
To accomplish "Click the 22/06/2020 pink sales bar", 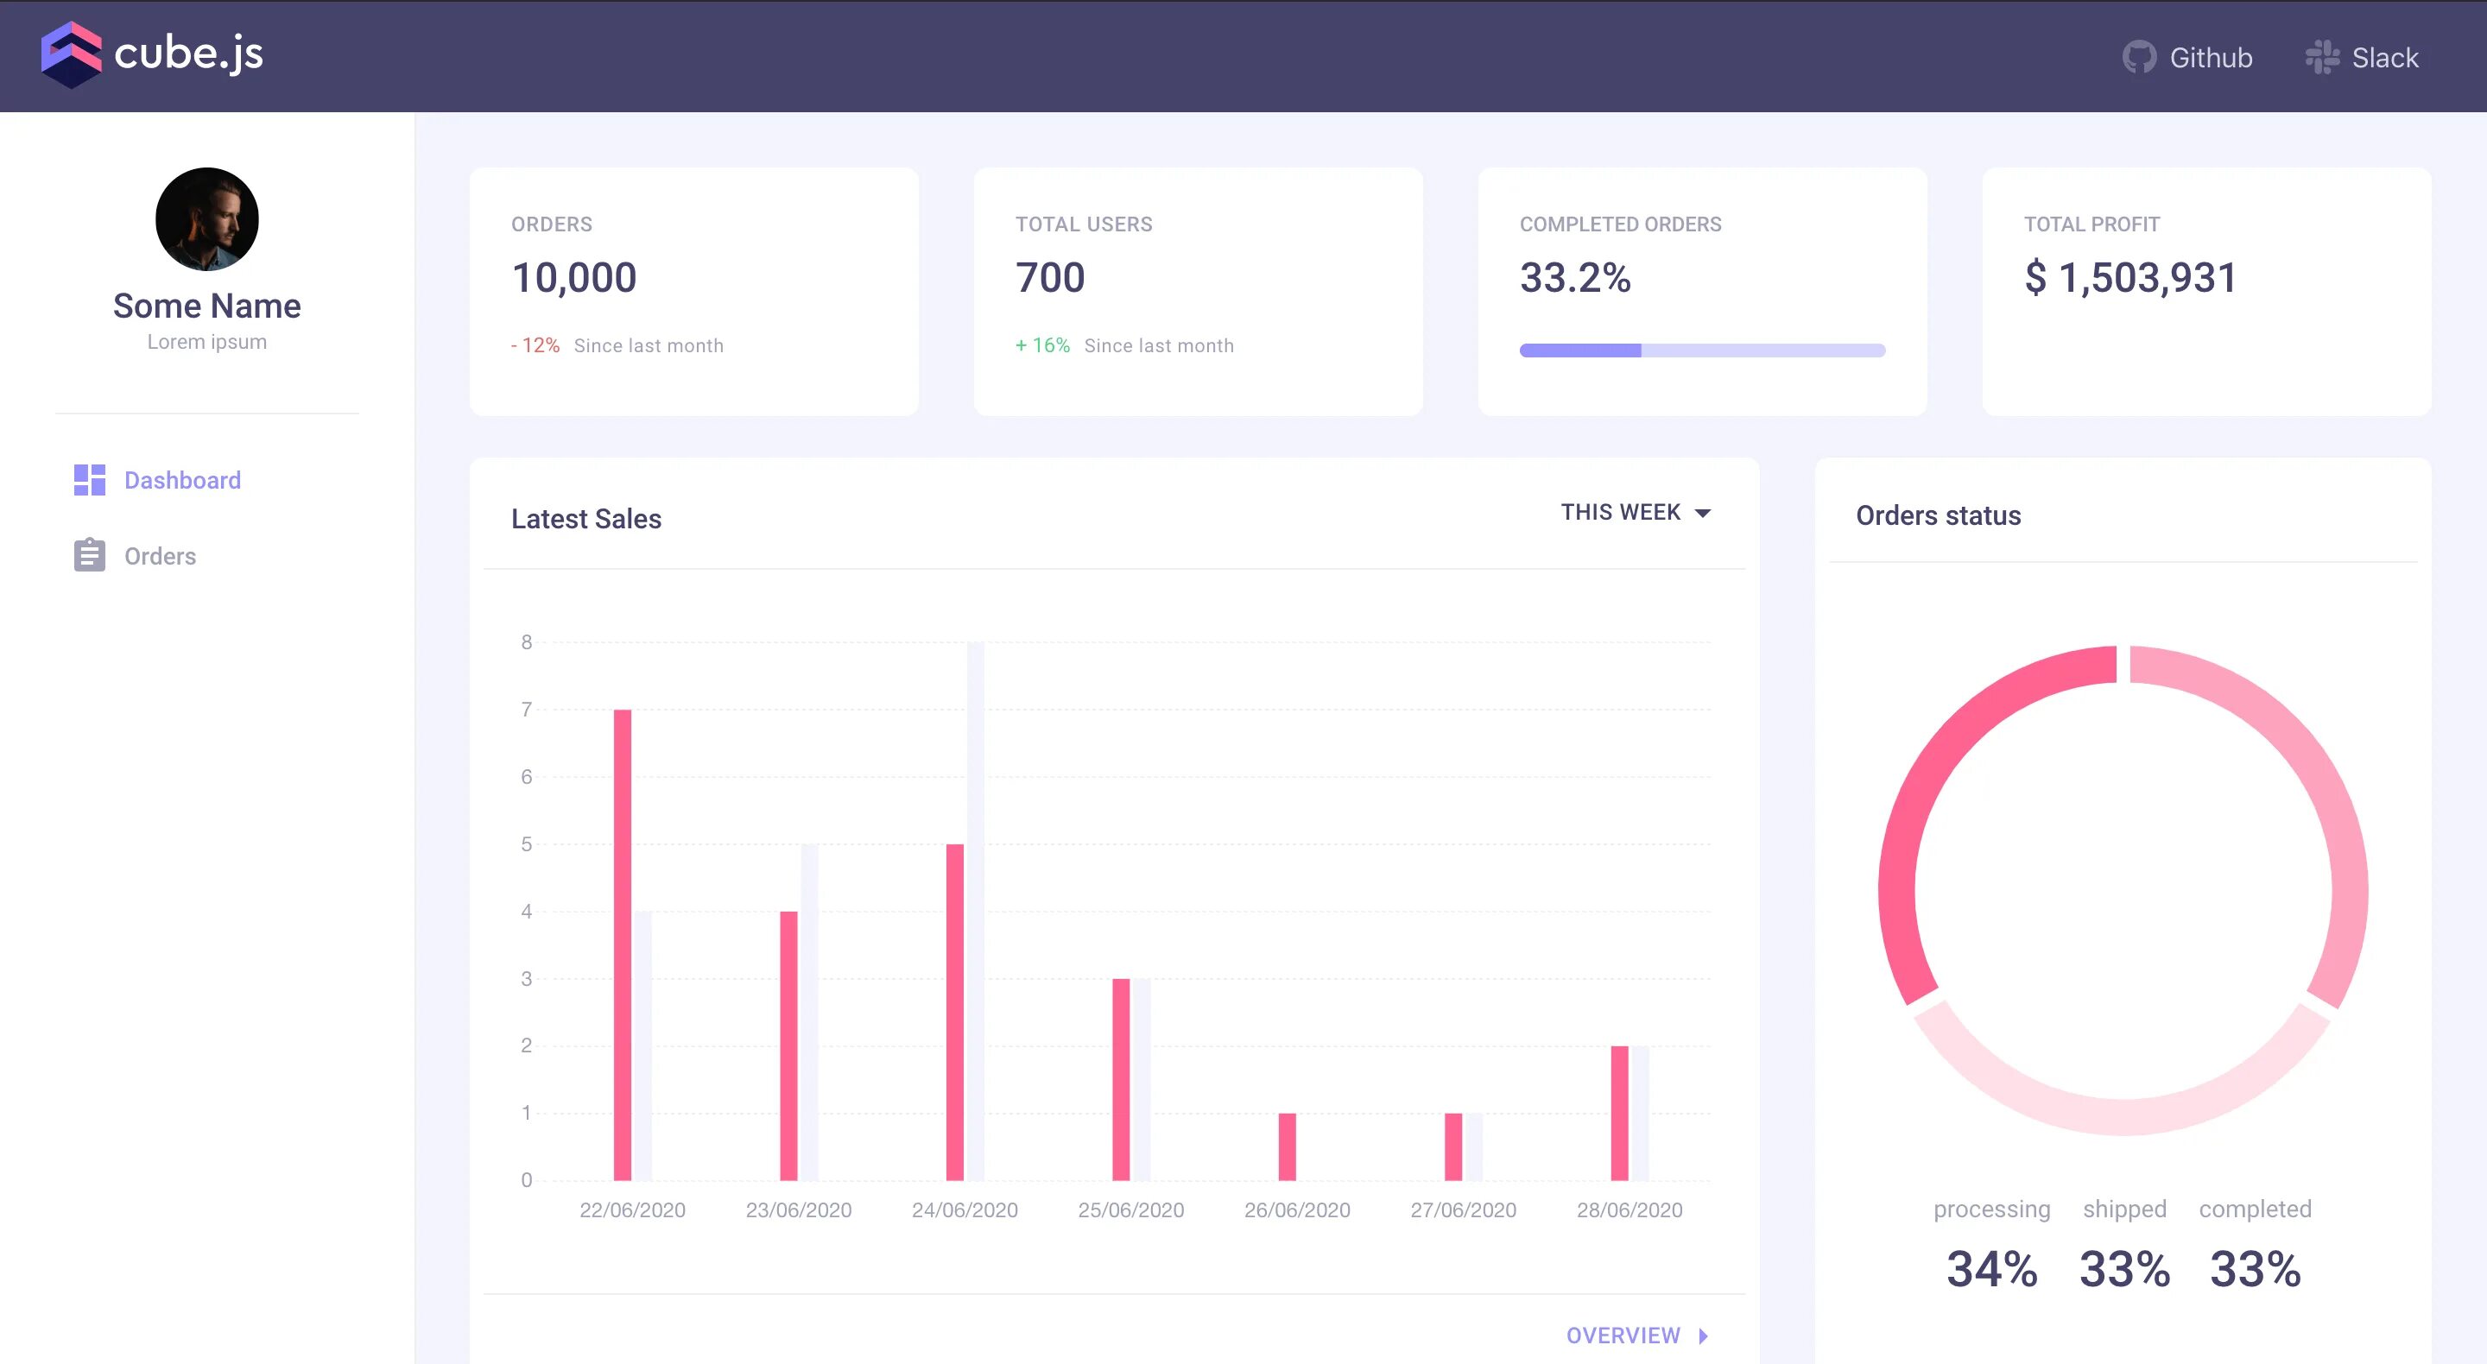I will [x=623, y=944].
